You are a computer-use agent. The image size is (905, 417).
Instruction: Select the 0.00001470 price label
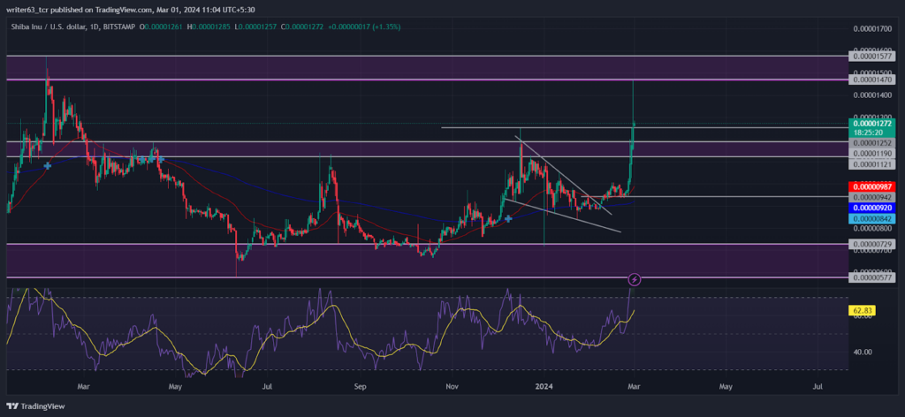click(x=871, y=80)
